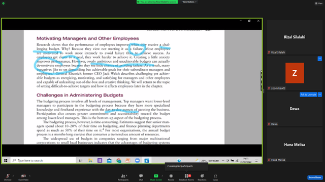Click muted mic icon on Rizal Silalahi label

[x=269, y=53]
